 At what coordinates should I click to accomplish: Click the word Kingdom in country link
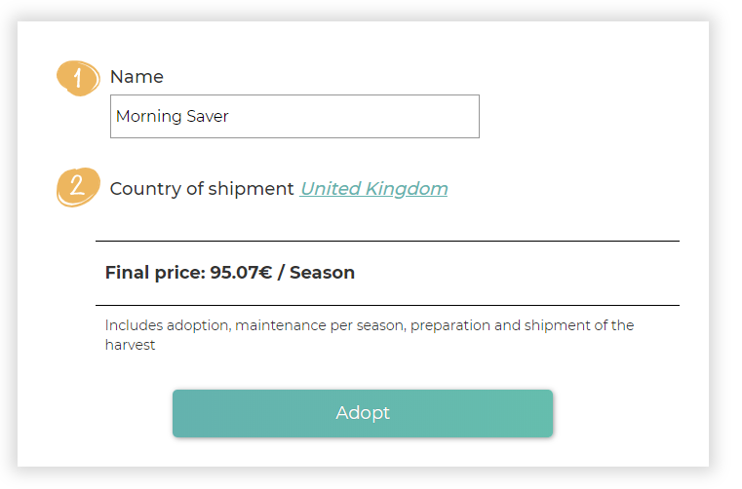click(x=407, y=189)
